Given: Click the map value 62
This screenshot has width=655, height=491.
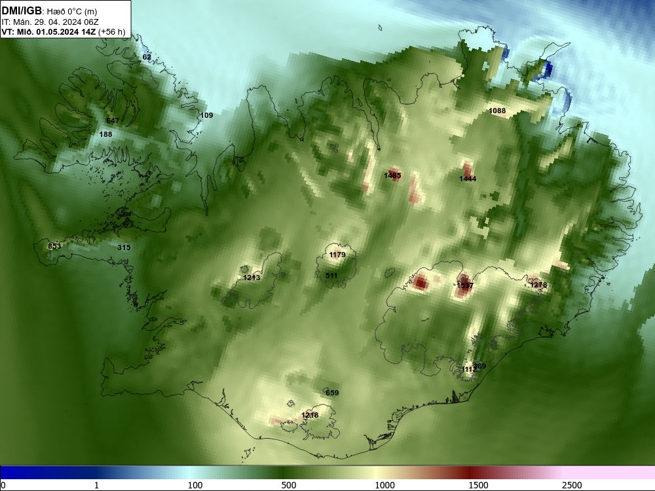Looking at the screenshot, I should [x=147, y=57].
